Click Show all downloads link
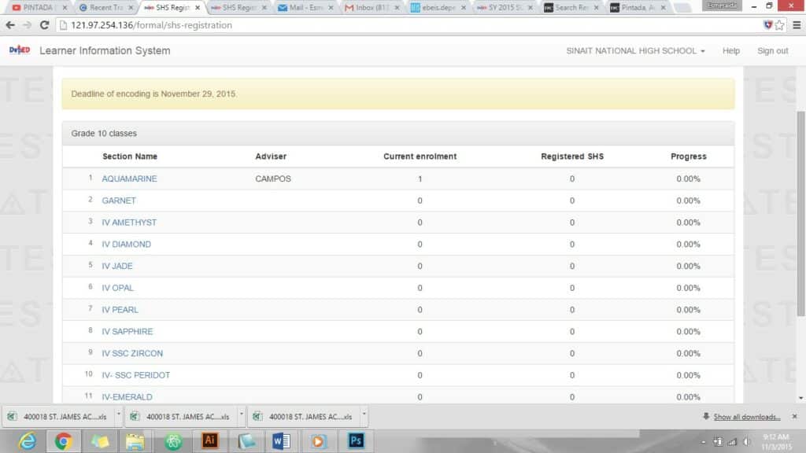Image resolution: width=806 pixels, height=453 pixels. [746, 417]
